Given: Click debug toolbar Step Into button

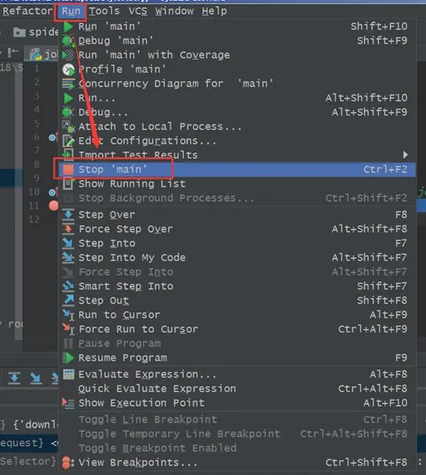Looking at the screenshot, I should coord(36,378).
